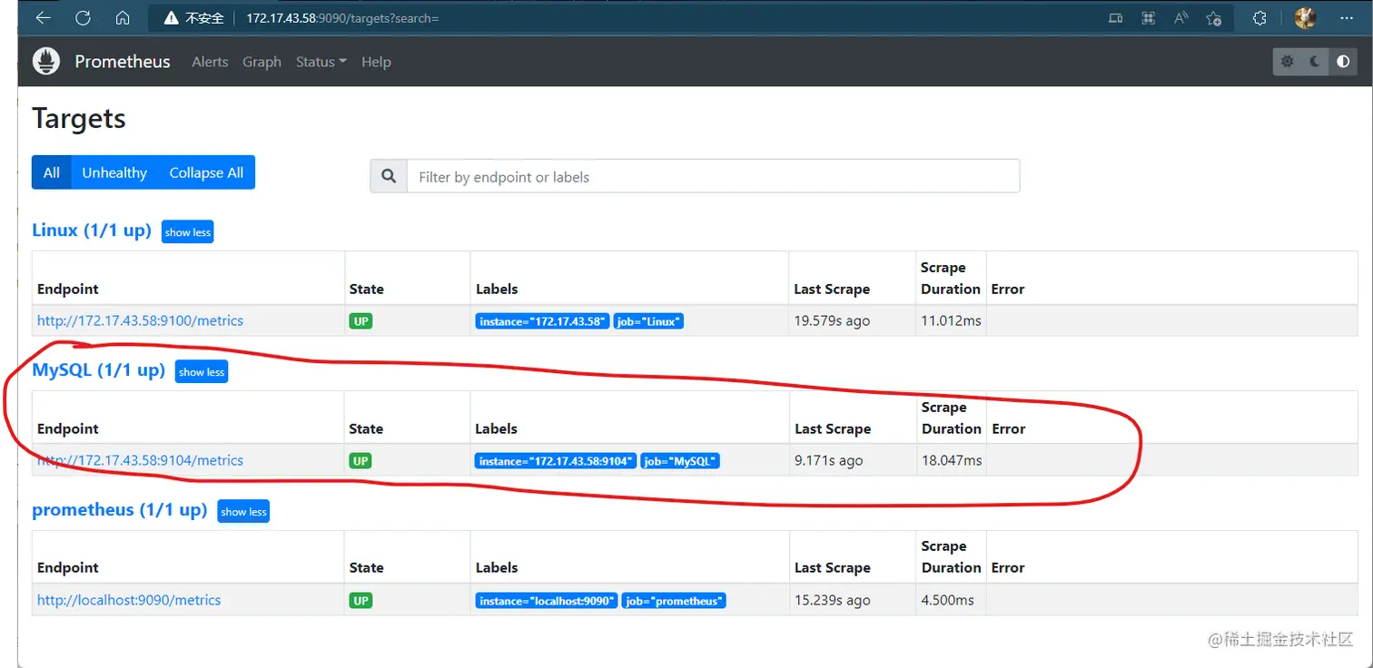Click the UP state badge for Linux target
Image resolution: width=1373 pixels, height=668 pixels.
361,321
